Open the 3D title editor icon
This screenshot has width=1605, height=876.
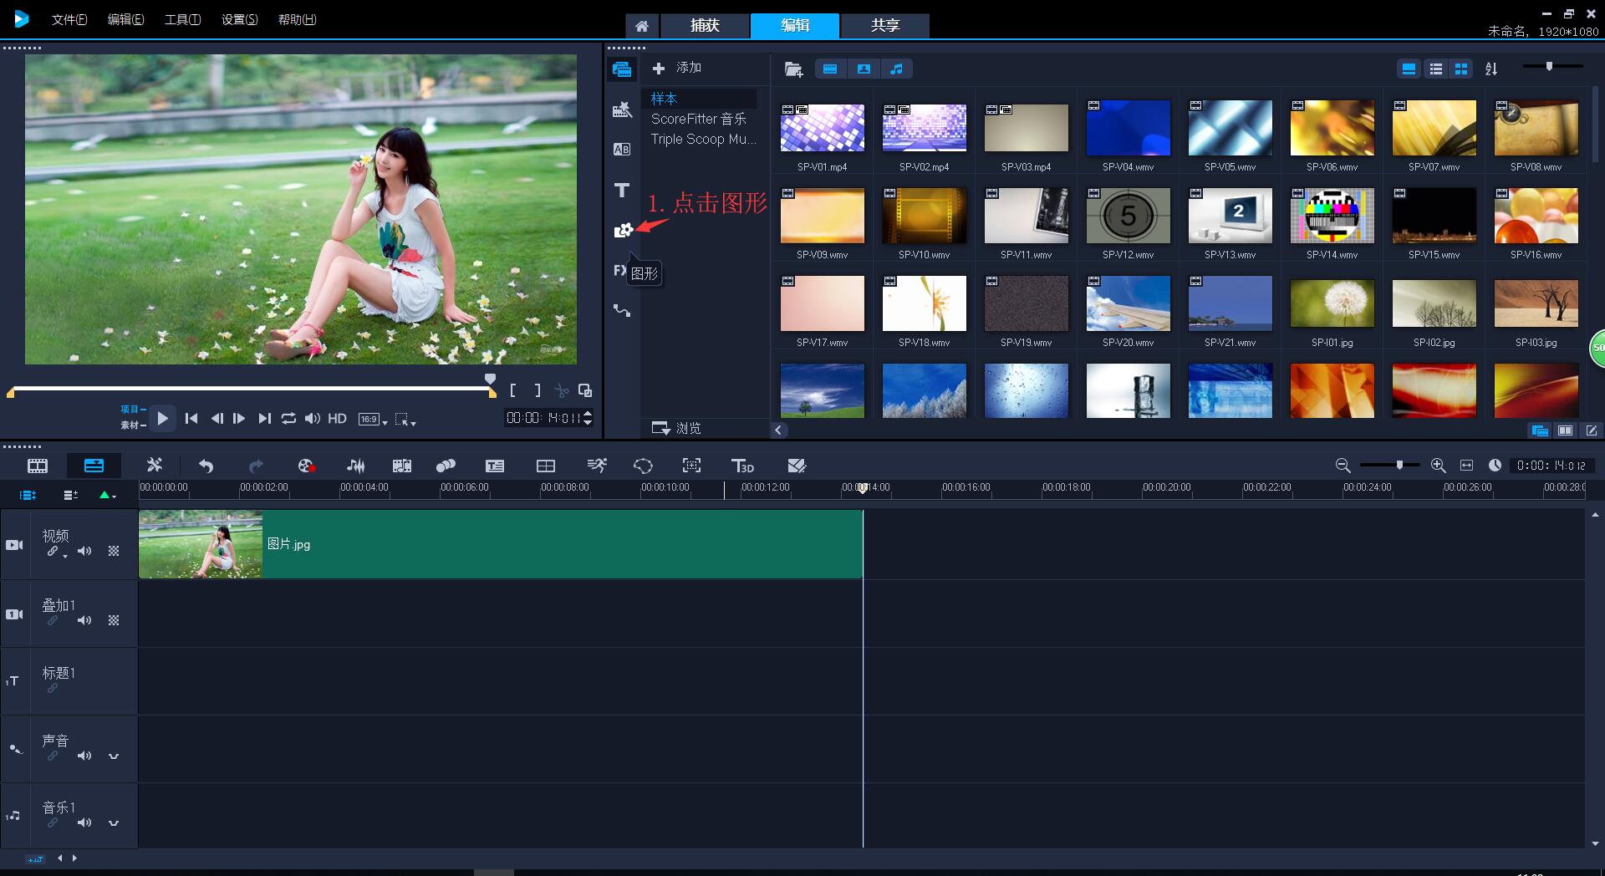742,466
